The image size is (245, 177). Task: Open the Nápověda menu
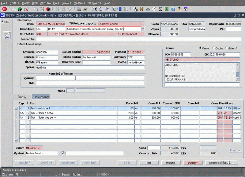tap(94, 3)
